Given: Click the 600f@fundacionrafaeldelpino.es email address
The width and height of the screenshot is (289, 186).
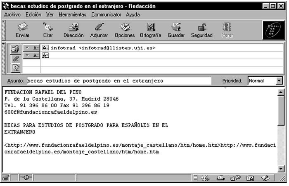Looking at the screenshot, I should point(51,112).
